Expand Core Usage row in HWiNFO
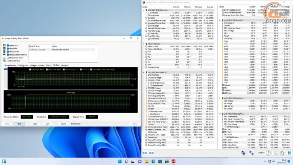Image resolution: width=293 pixels, height=165 pixels. 146,26
